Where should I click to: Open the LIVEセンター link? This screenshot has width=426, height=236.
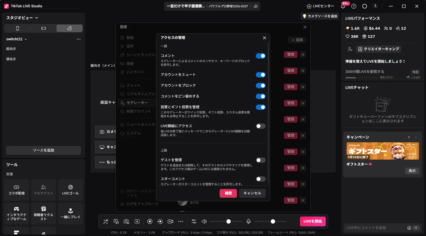pos(321,6)
